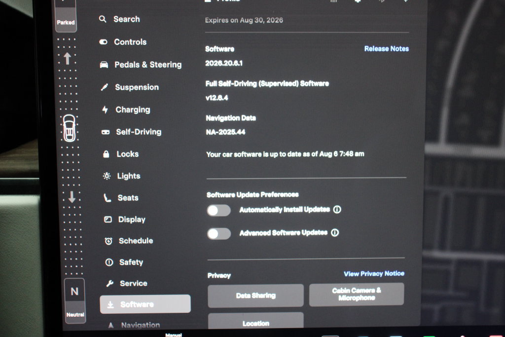Click the Safety warning circle icon
The height and width of the screenshot is (337, 505).
pos(109,262)
